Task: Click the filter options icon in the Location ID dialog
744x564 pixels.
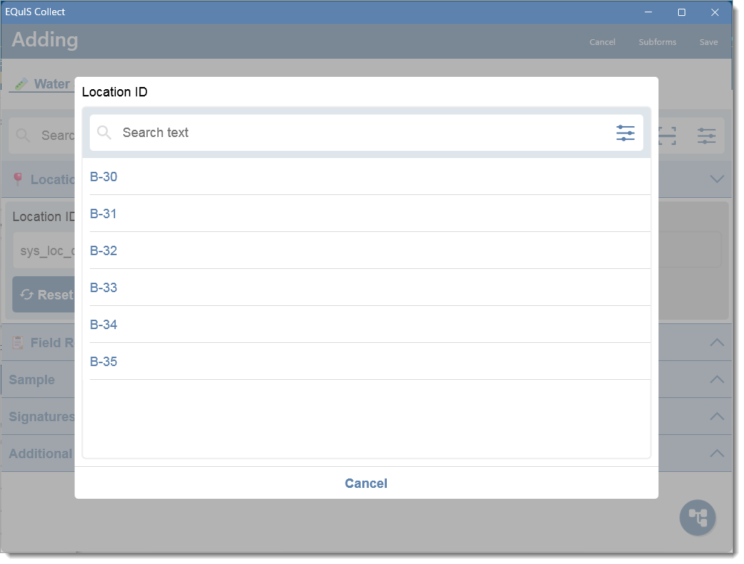Action: 625,133
